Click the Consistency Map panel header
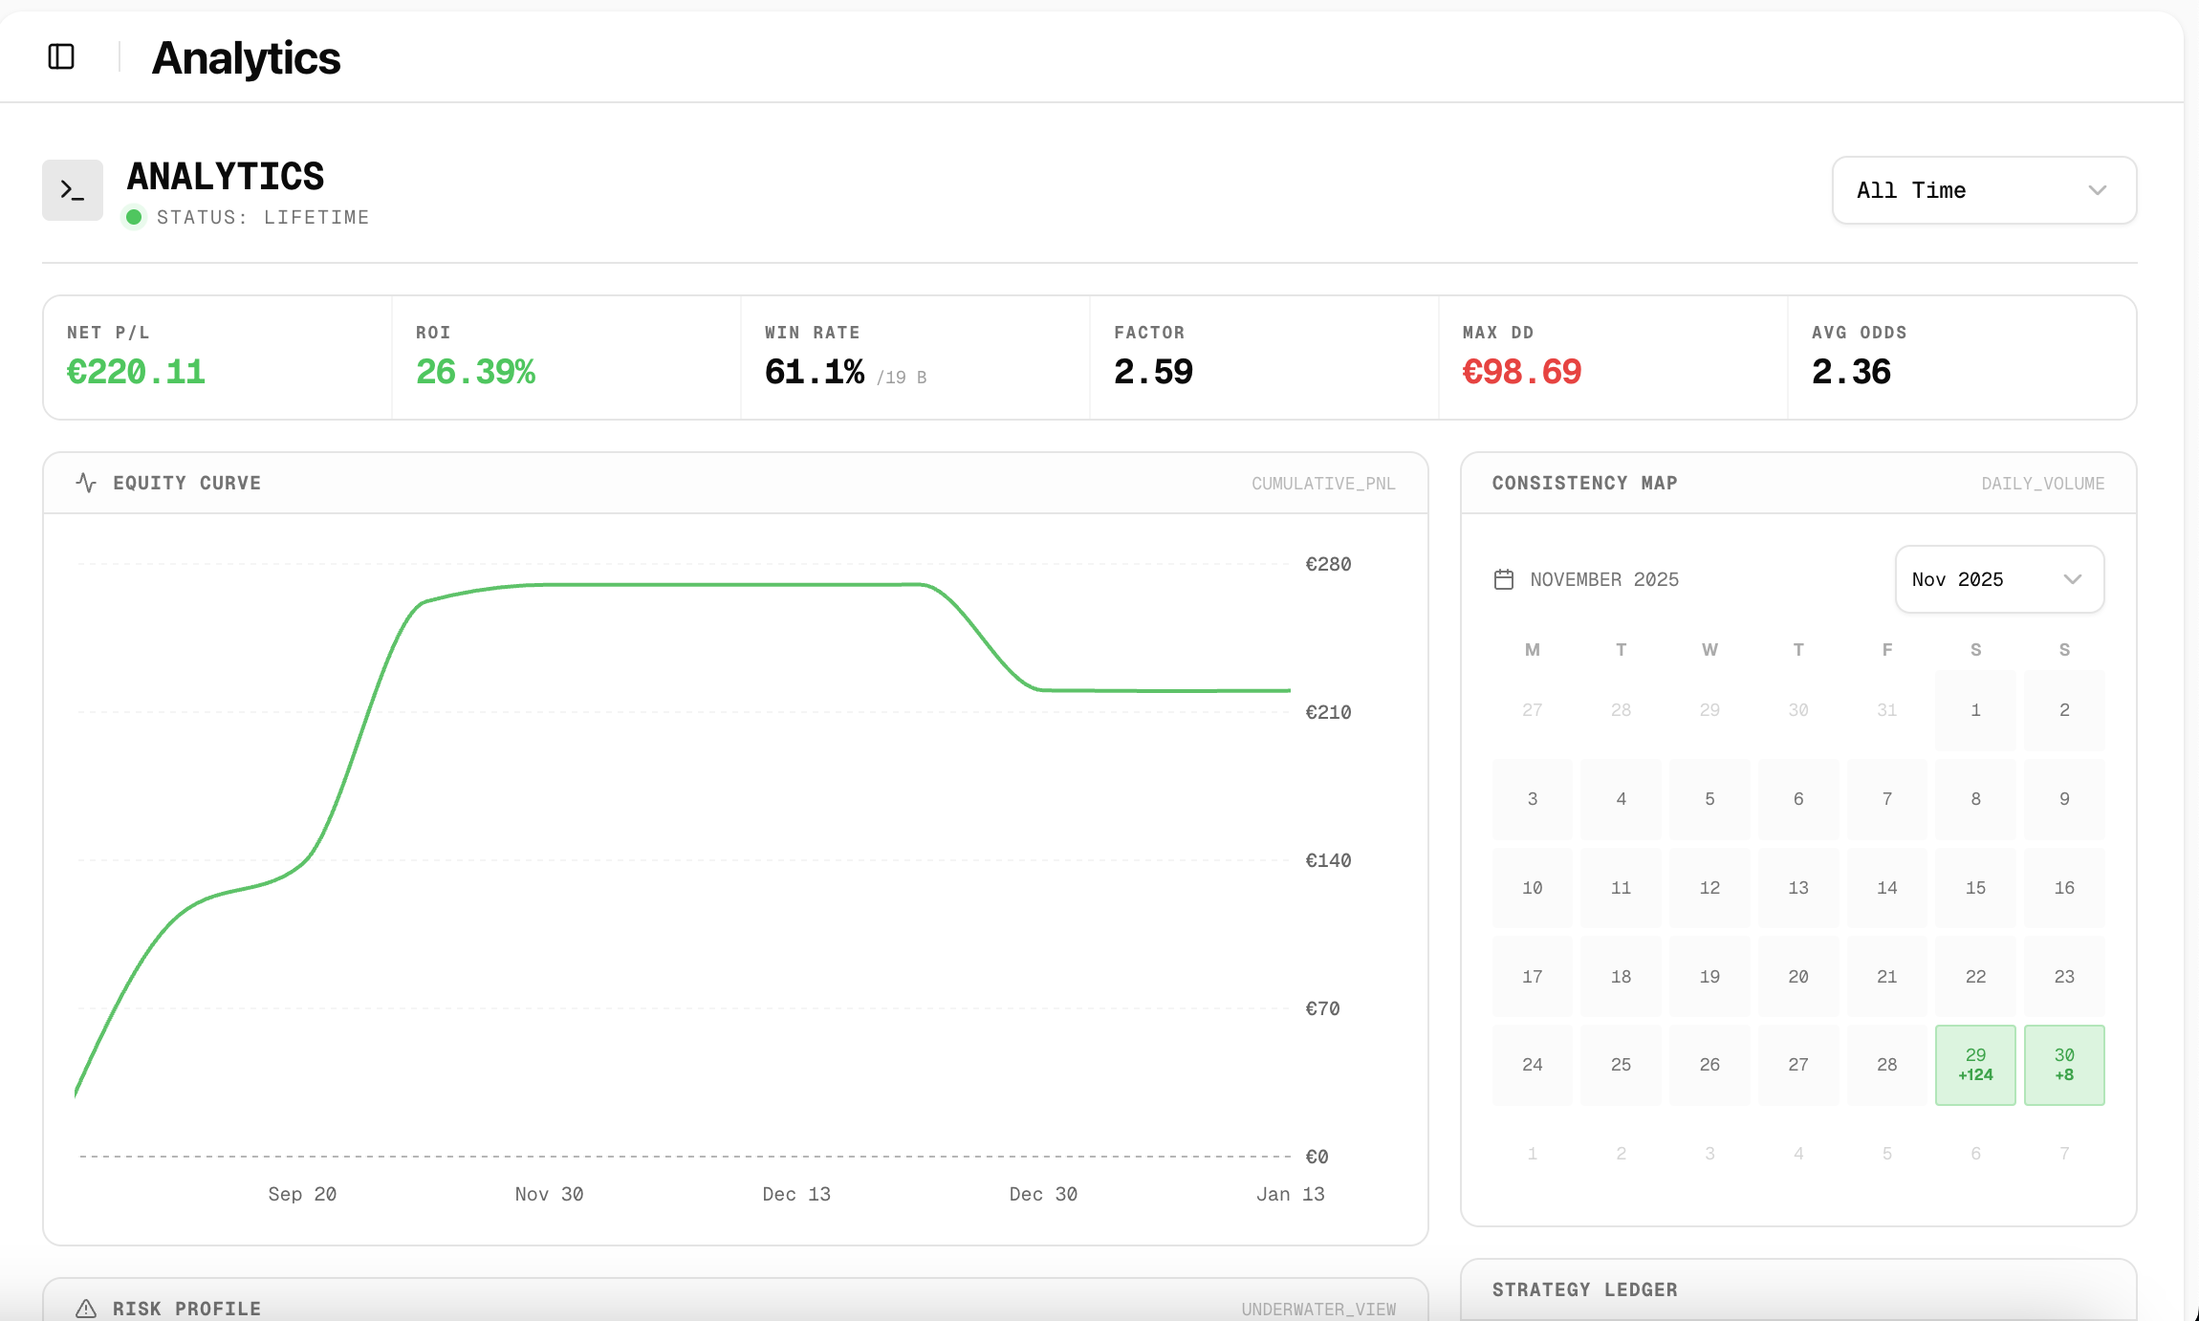The width and height of the screenshot is (2199, 1321). 1584,484
